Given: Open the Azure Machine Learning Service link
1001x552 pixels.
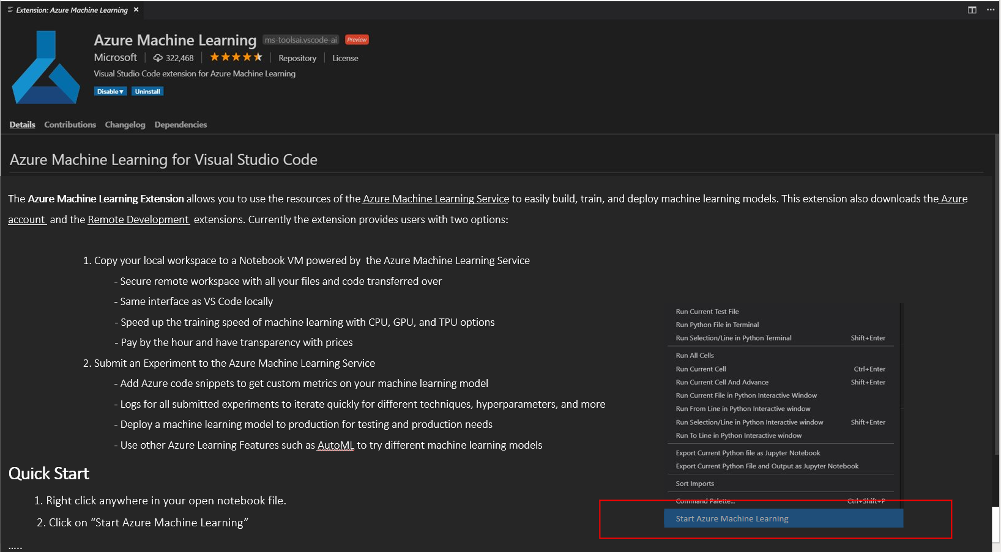Looking at the screenshot, I should click(x=435, y=199).
